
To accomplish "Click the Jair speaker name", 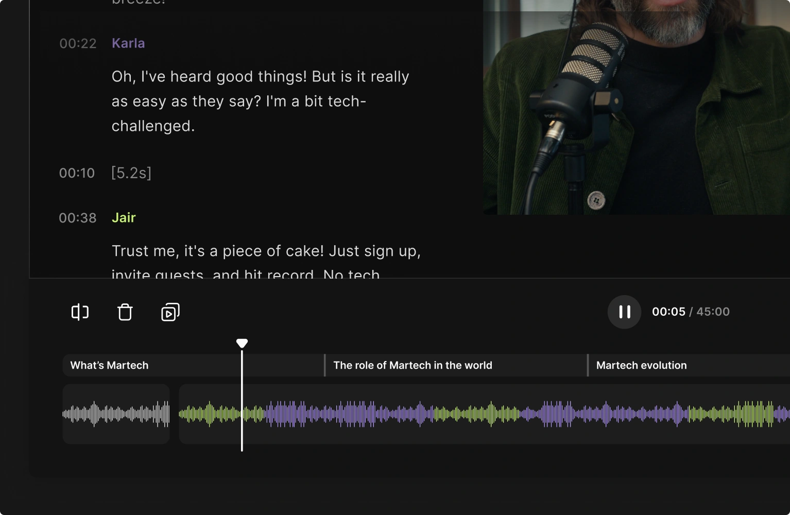I will pyautogui.click(x=124, y=218).
